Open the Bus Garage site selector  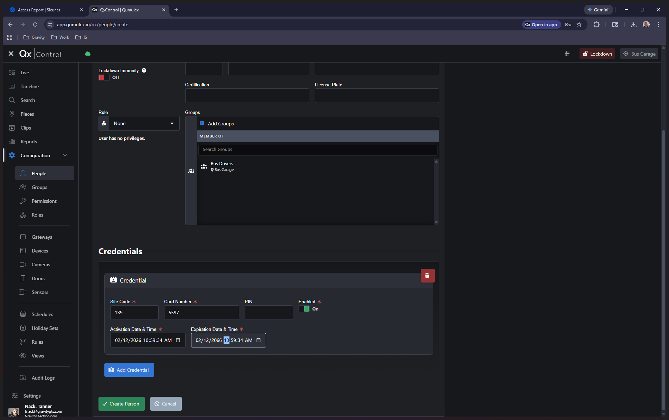[639, 54]
